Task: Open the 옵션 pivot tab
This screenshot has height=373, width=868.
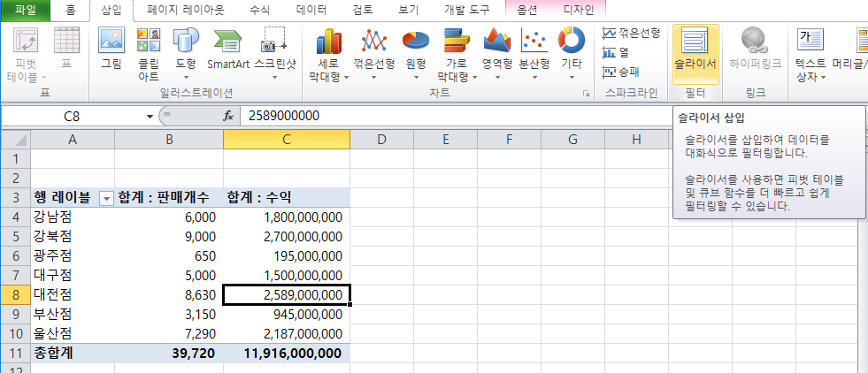Action: coord(529,10)
